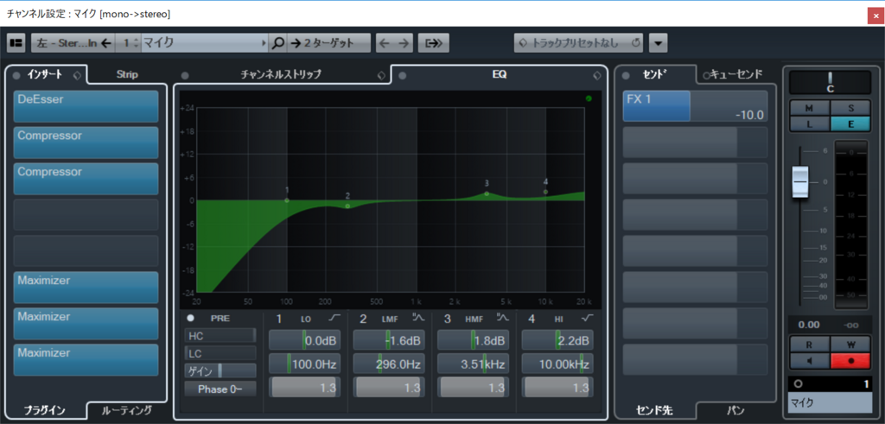Go to next channel with right arrow
Image resolution: width=885 pixels, height=424 pixels.
403,43
